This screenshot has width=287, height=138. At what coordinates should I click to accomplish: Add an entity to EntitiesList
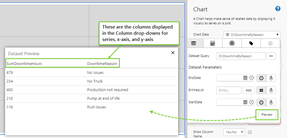tap(248, 90)
